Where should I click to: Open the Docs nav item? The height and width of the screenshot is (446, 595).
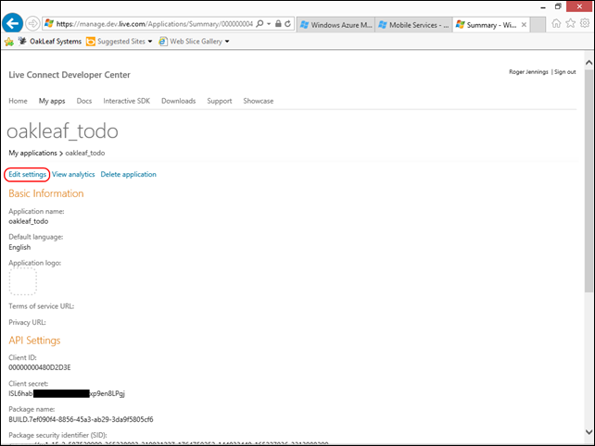[84, 101]
